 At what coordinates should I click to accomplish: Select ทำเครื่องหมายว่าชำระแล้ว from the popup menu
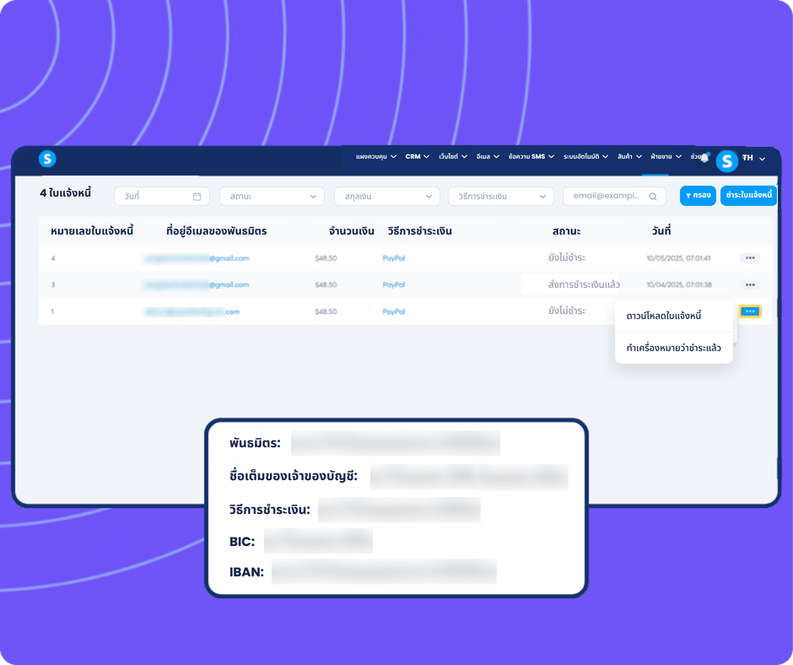click(x=674, y=349)
